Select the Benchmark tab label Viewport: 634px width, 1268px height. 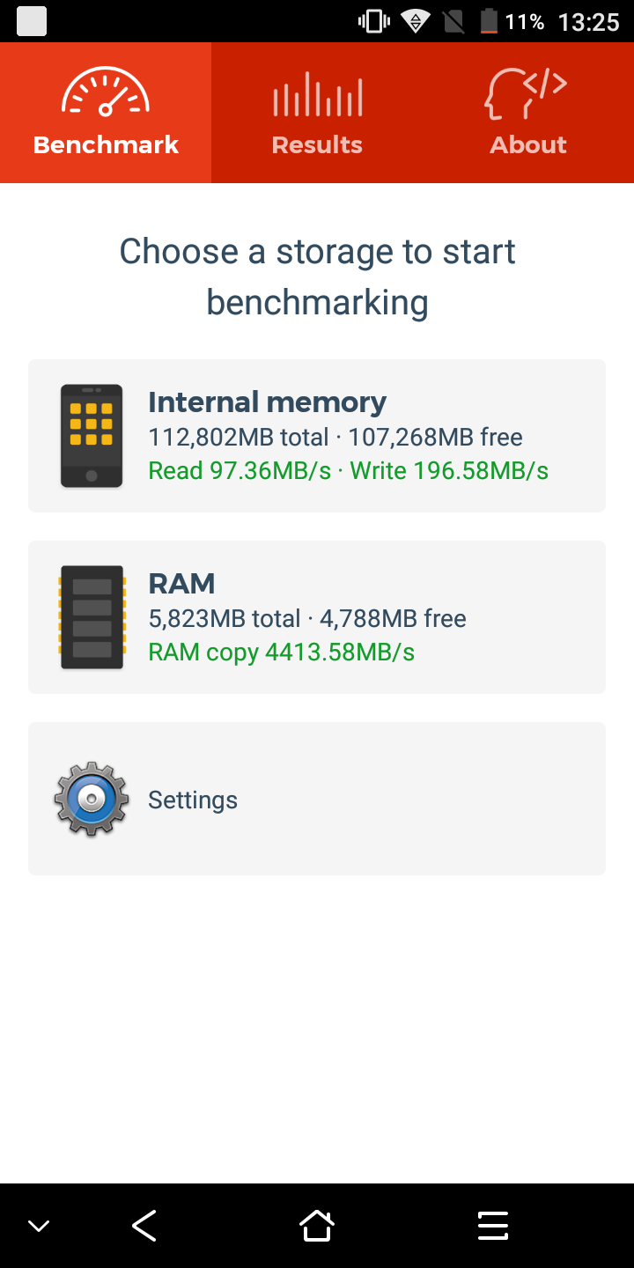pos(106,145)
